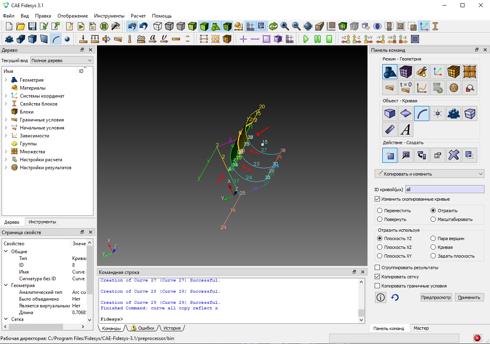Toggle 'Копировать сетку' checkbox
Image resolution: width=490 pixels, height=344 pixels.
(377, 277)
